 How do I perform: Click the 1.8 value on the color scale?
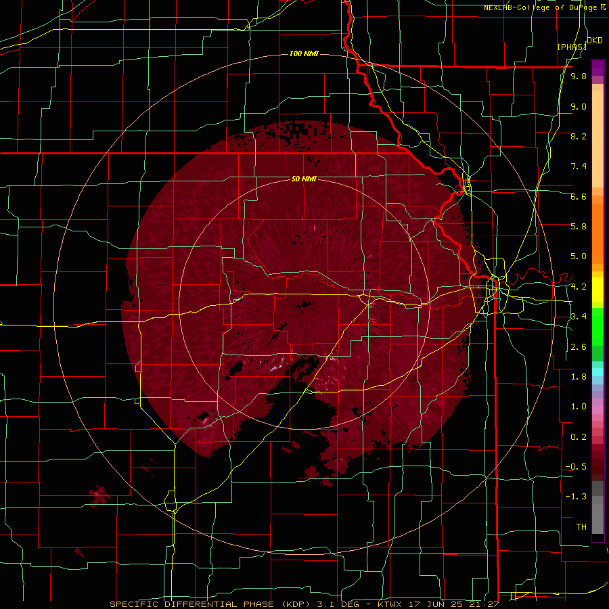(x=579, y=377)
